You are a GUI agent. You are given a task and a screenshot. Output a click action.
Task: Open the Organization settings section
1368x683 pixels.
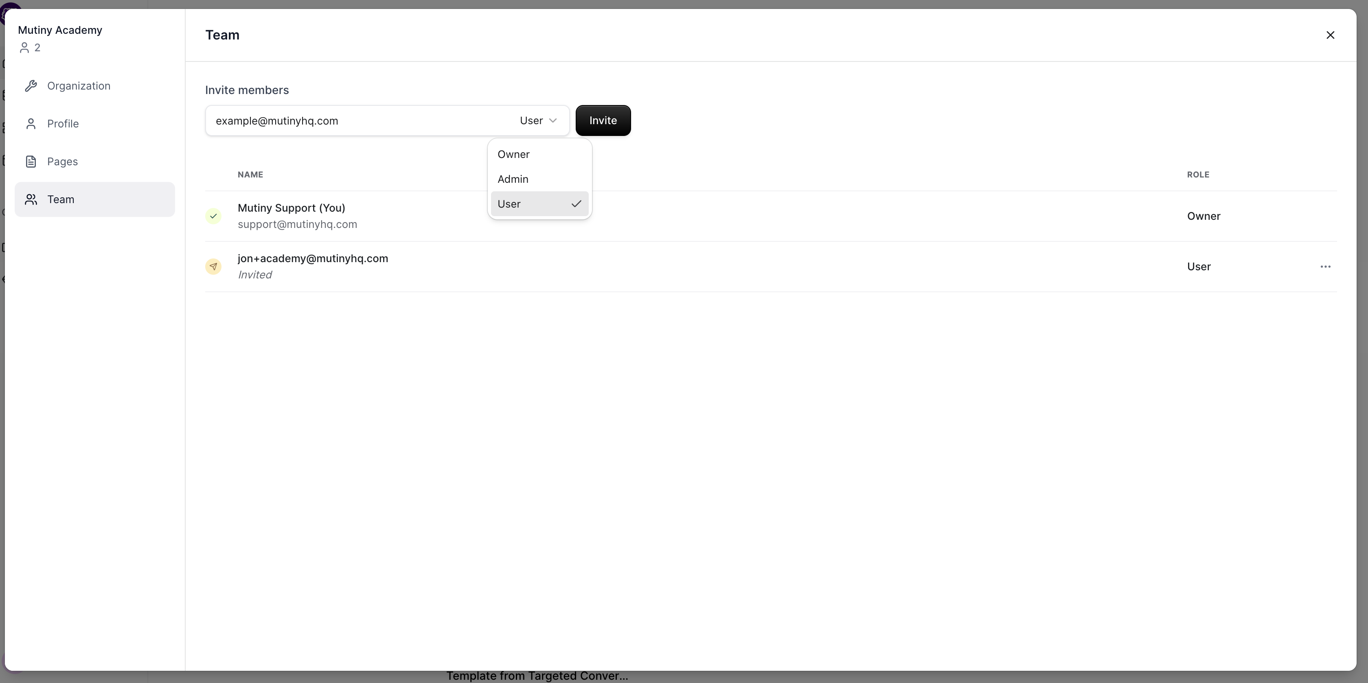click(x=94, y=86)
